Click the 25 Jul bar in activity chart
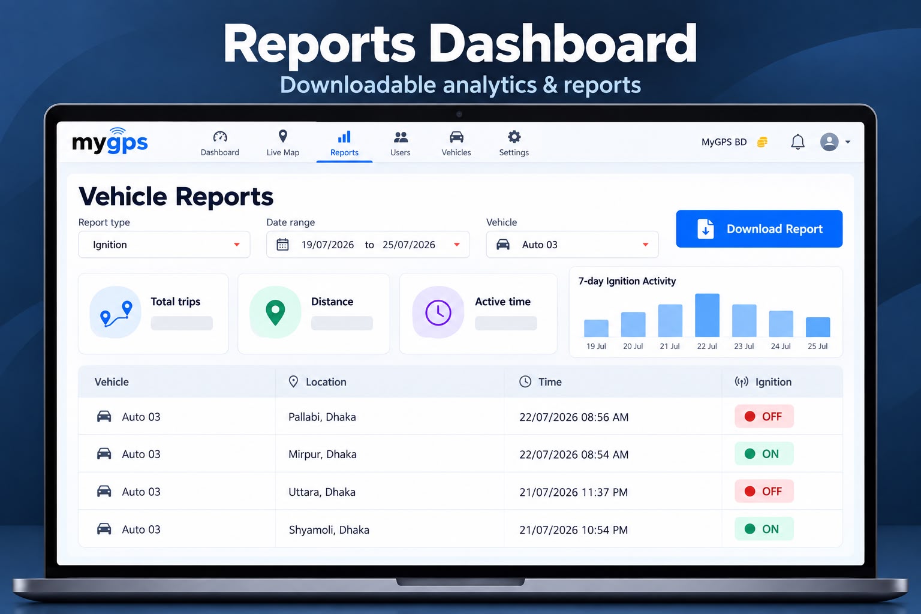The image size is (921, 614). [818, 327]
